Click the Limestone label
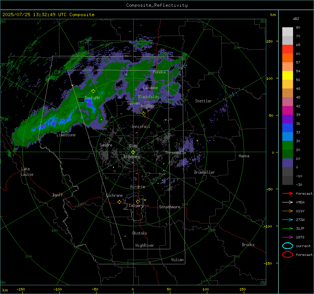The height and width of the screenshot is (294, 314). tap(66, 135)
